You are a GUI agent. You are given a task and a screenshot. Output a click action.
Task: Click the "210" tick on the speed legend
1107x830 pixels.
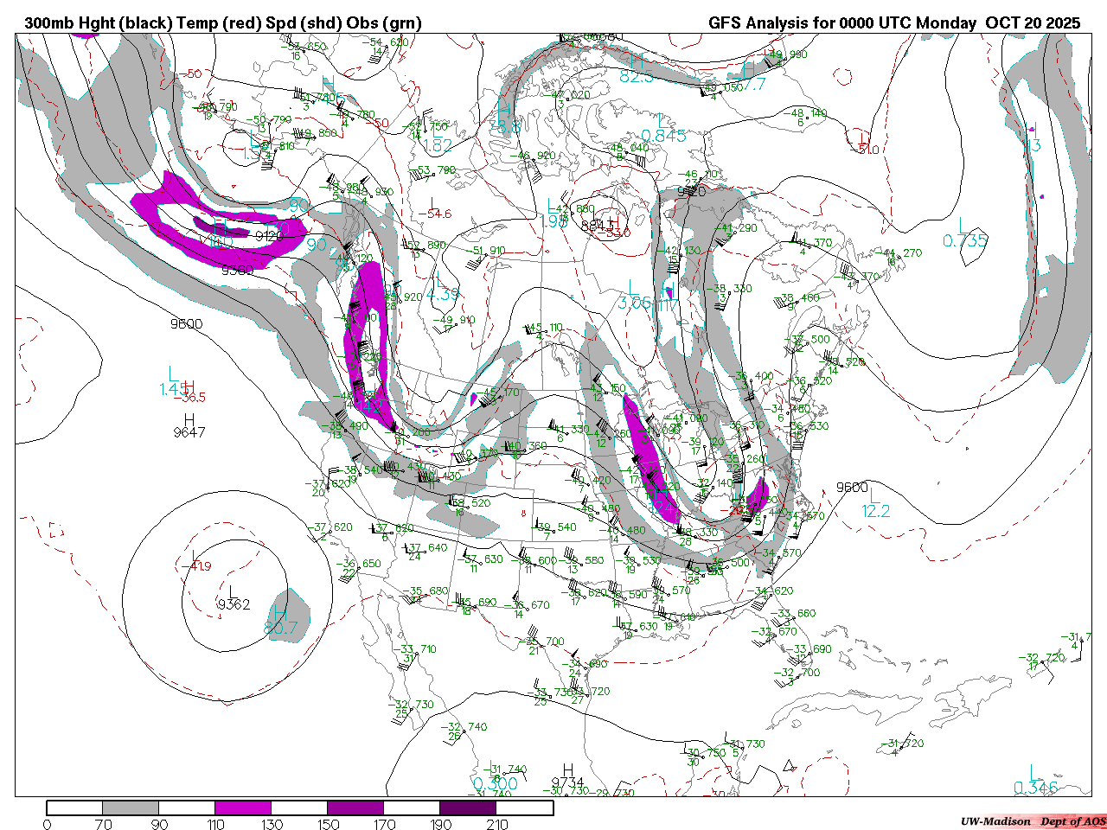tap(496, 824)
